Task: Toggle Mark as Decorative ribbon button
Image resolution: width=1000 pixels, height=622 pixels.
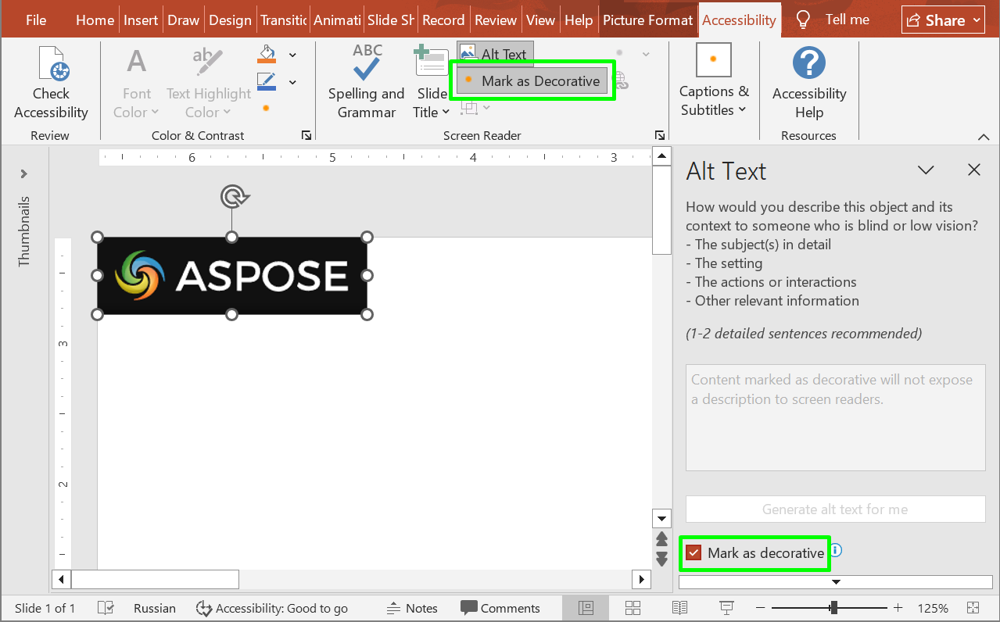Action: 532,81
